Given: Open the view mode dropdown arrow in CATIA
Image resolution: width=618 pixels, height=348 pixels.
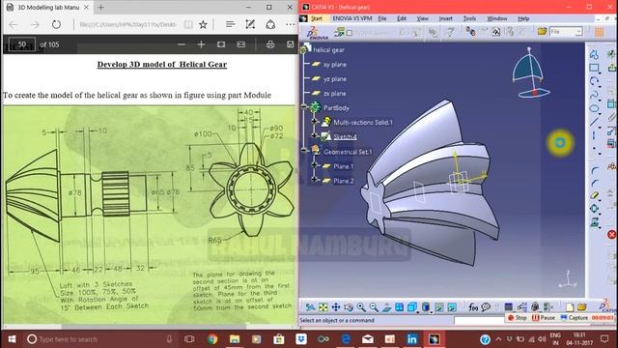Looking at the screenshot, I should pos(432,312).
